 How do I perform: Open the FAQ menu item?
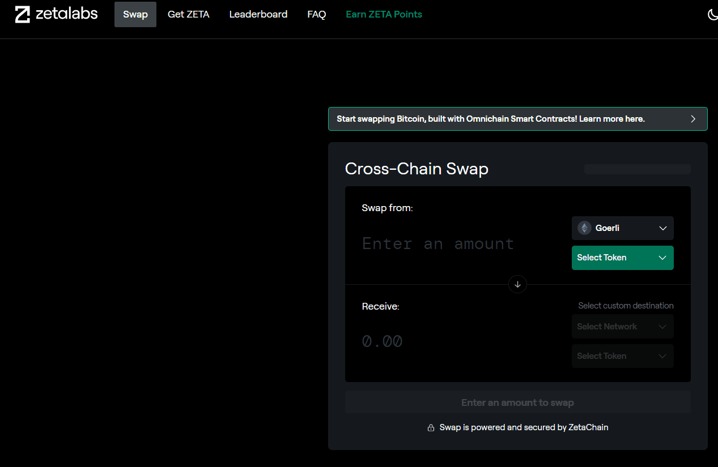point(316,14)
